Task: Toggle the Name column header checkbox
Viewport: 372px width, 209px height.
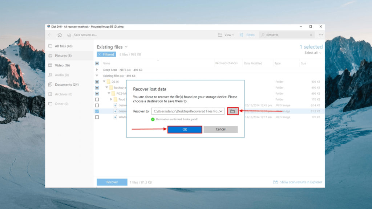Action: (96, 63)
